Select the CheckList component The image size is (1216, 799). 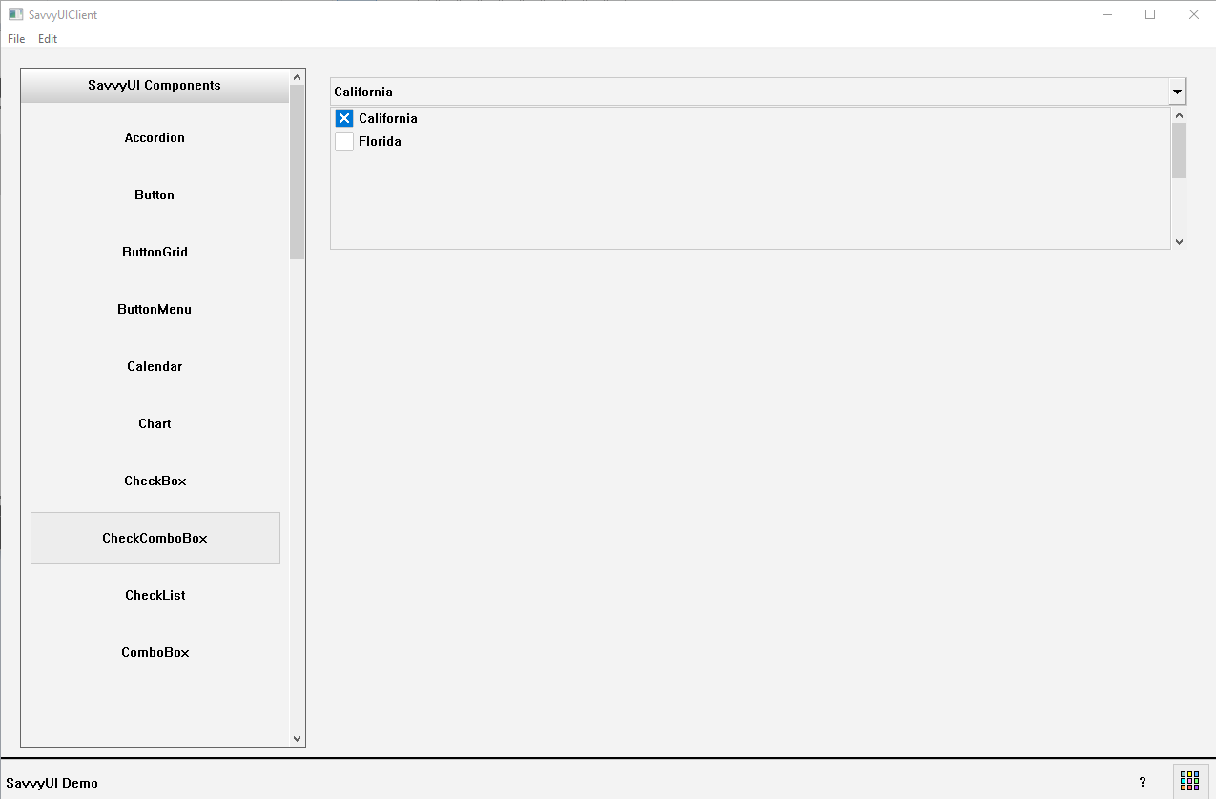tap(155, 596)
